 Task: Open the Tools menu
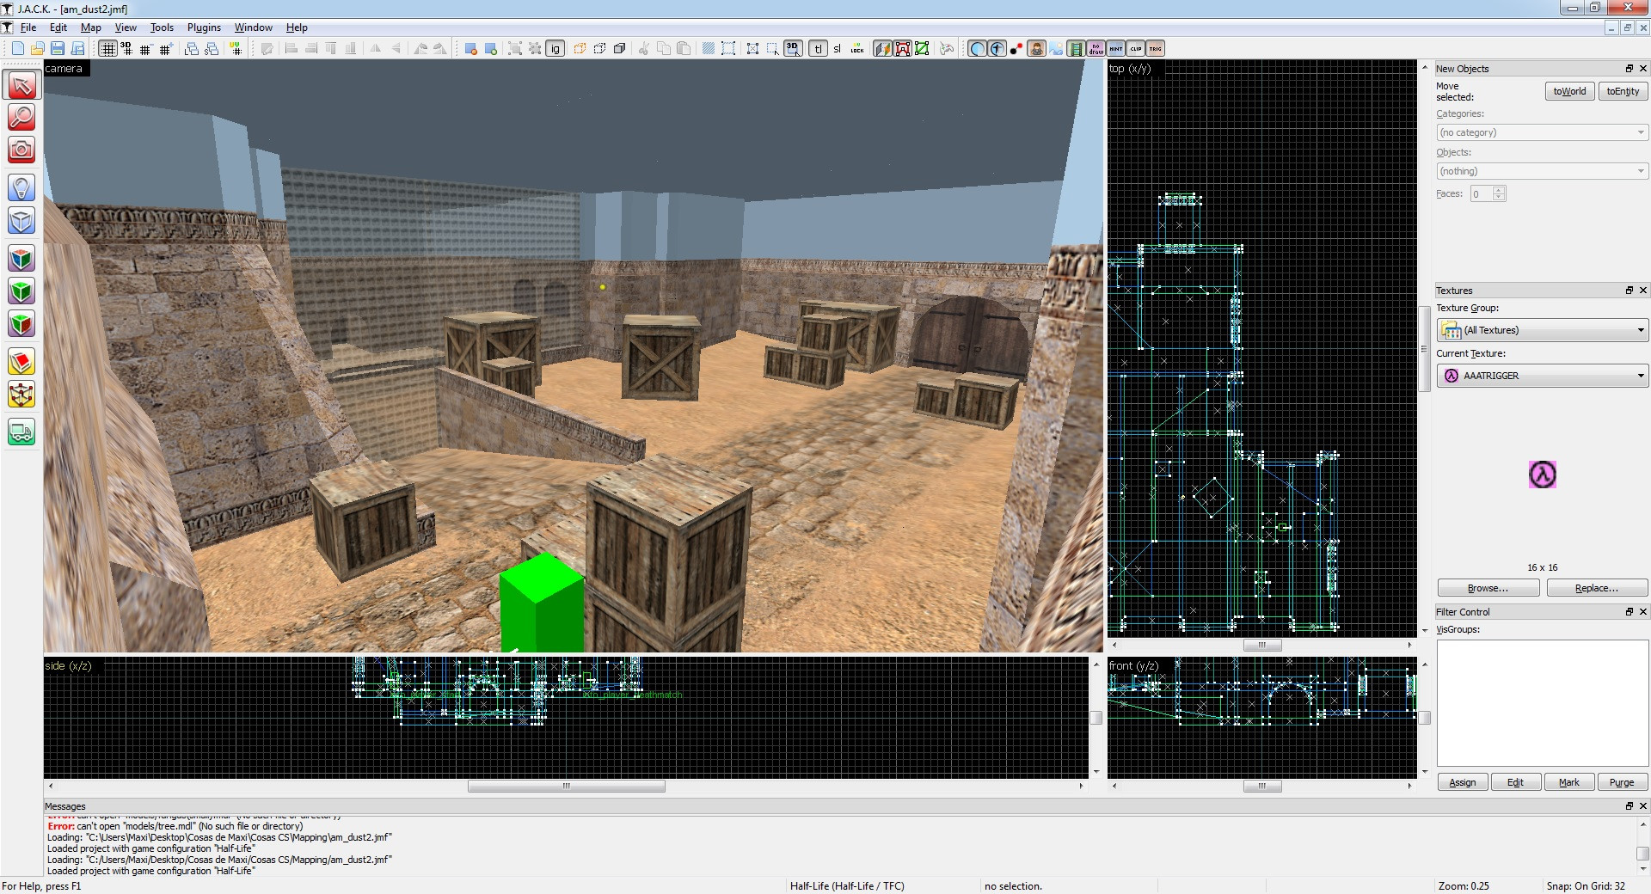[162, 28]
